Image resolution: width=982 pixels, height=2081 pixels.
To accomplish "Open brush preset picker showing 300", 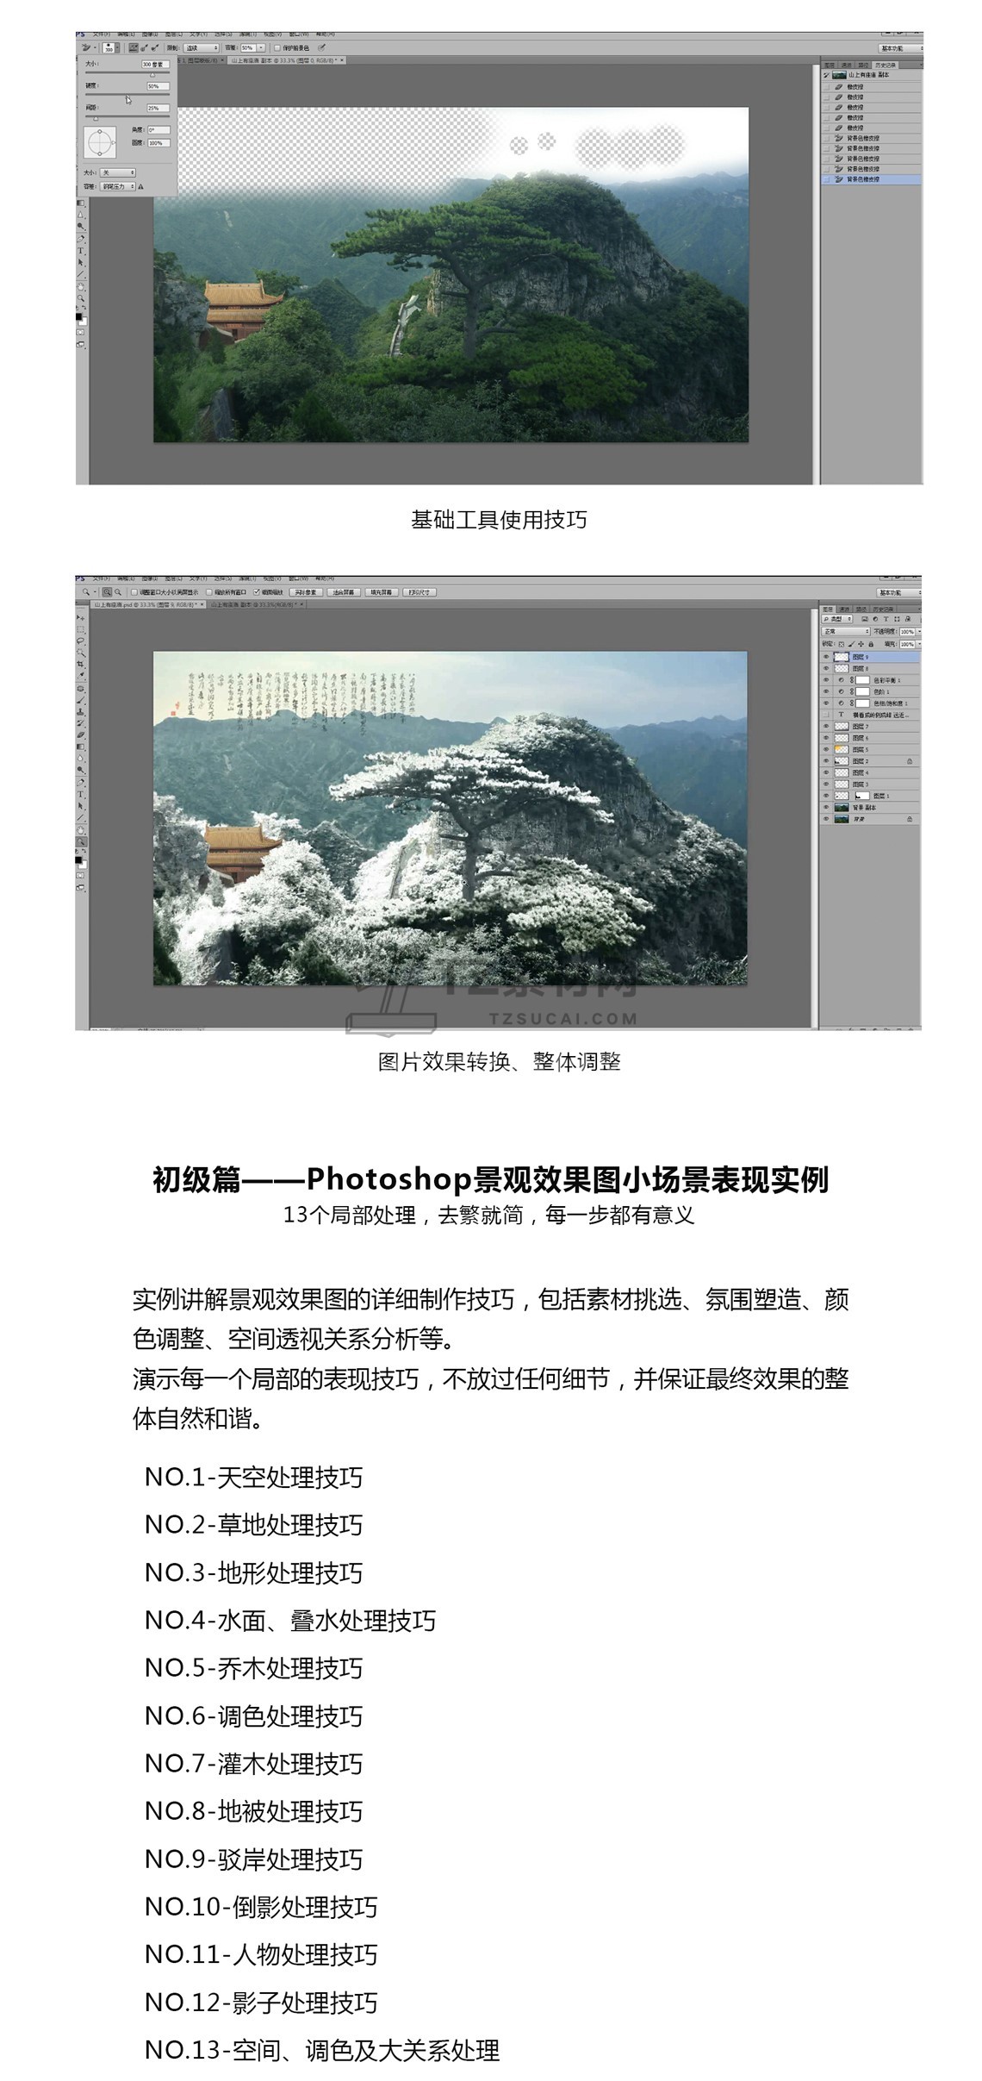I will click(x=111, y=48).
